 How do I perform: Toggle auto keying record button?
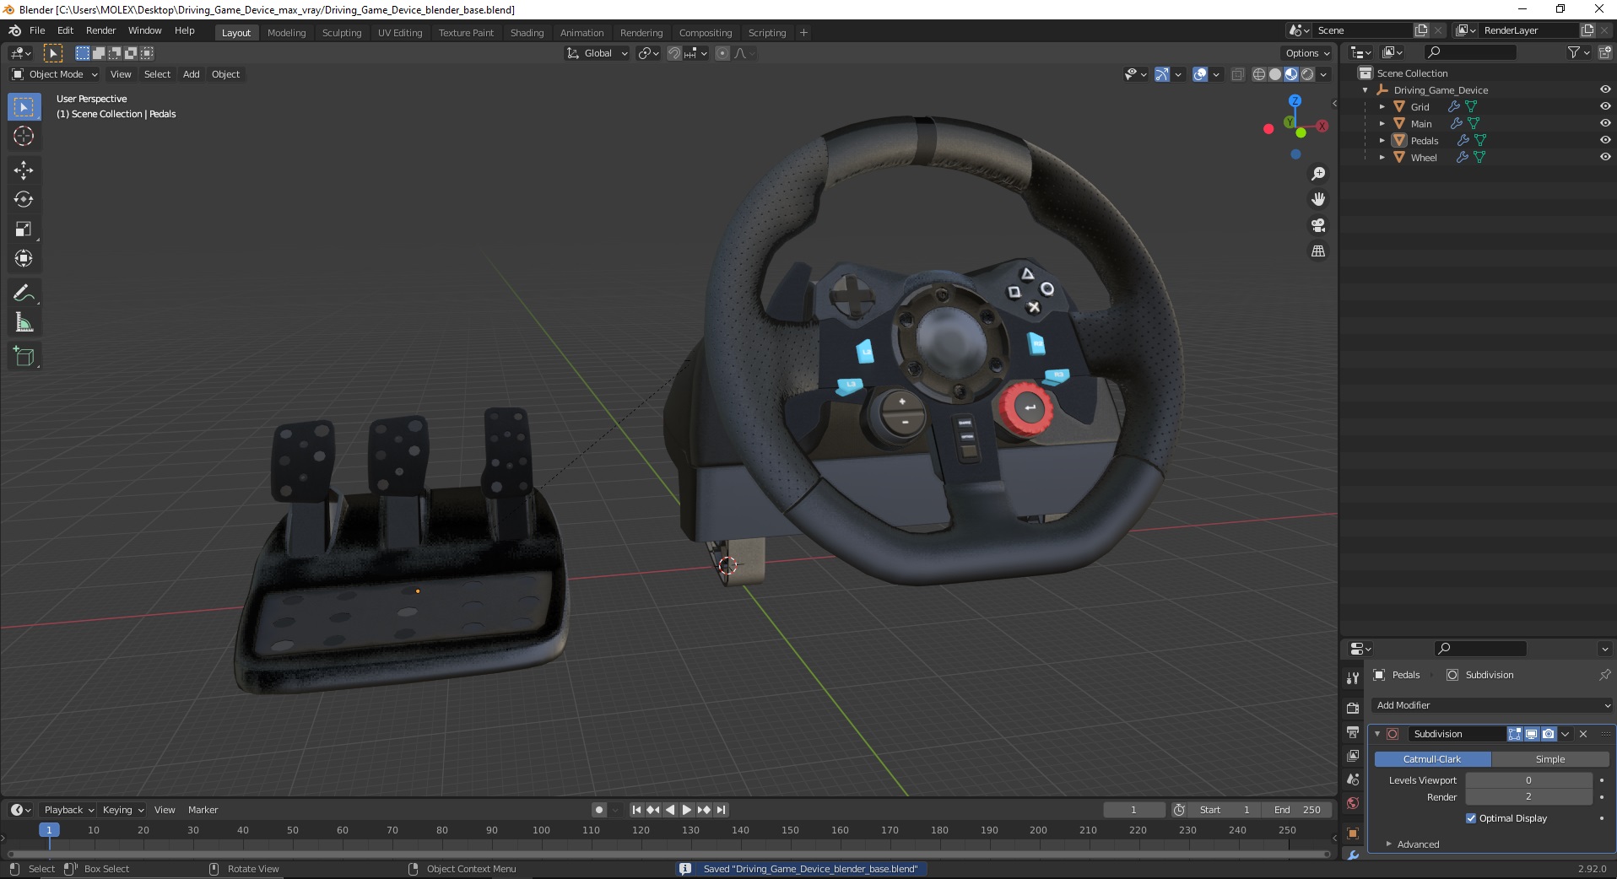(x=599, y=810)
